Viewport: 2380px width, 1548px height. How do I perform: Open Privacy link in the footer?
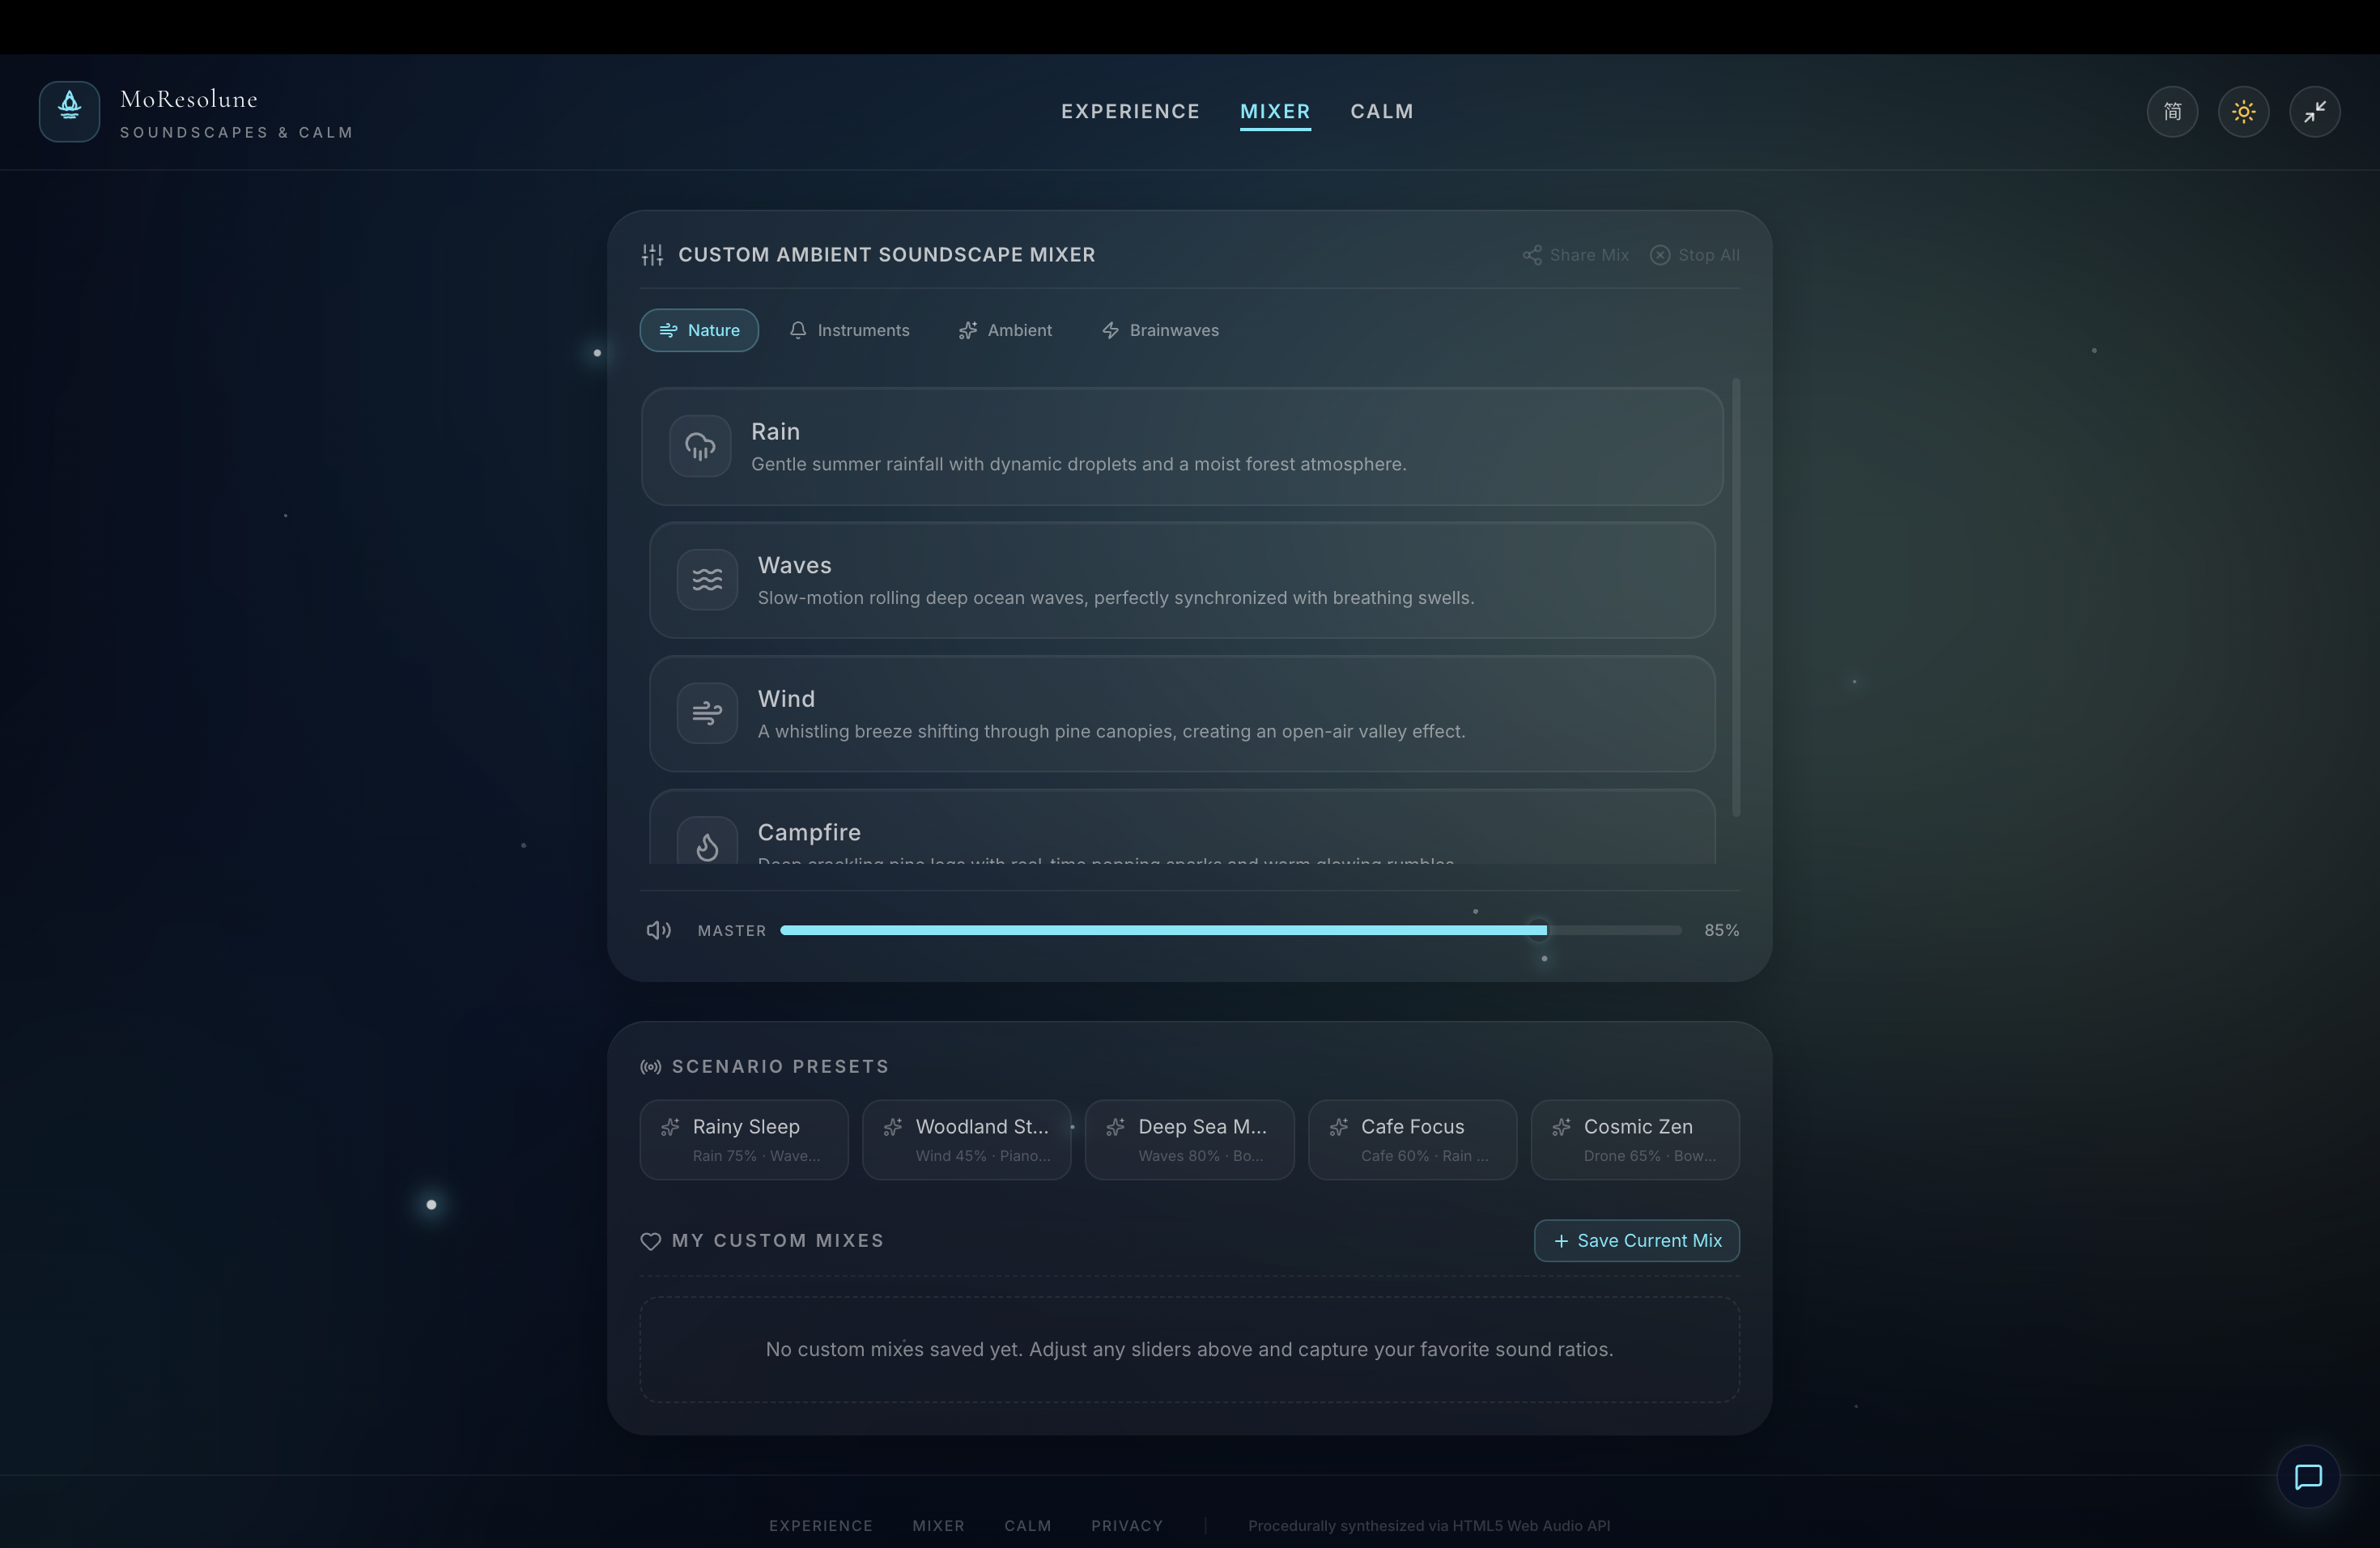click(x=1127, y=1526)
